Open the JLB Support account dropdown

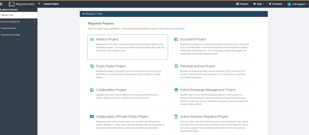pos(297,4)
